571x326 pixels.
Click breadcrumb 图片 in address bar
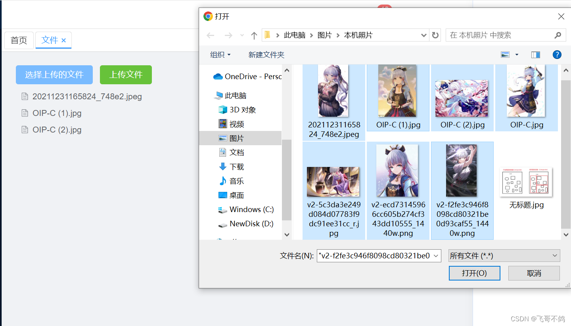324,35
